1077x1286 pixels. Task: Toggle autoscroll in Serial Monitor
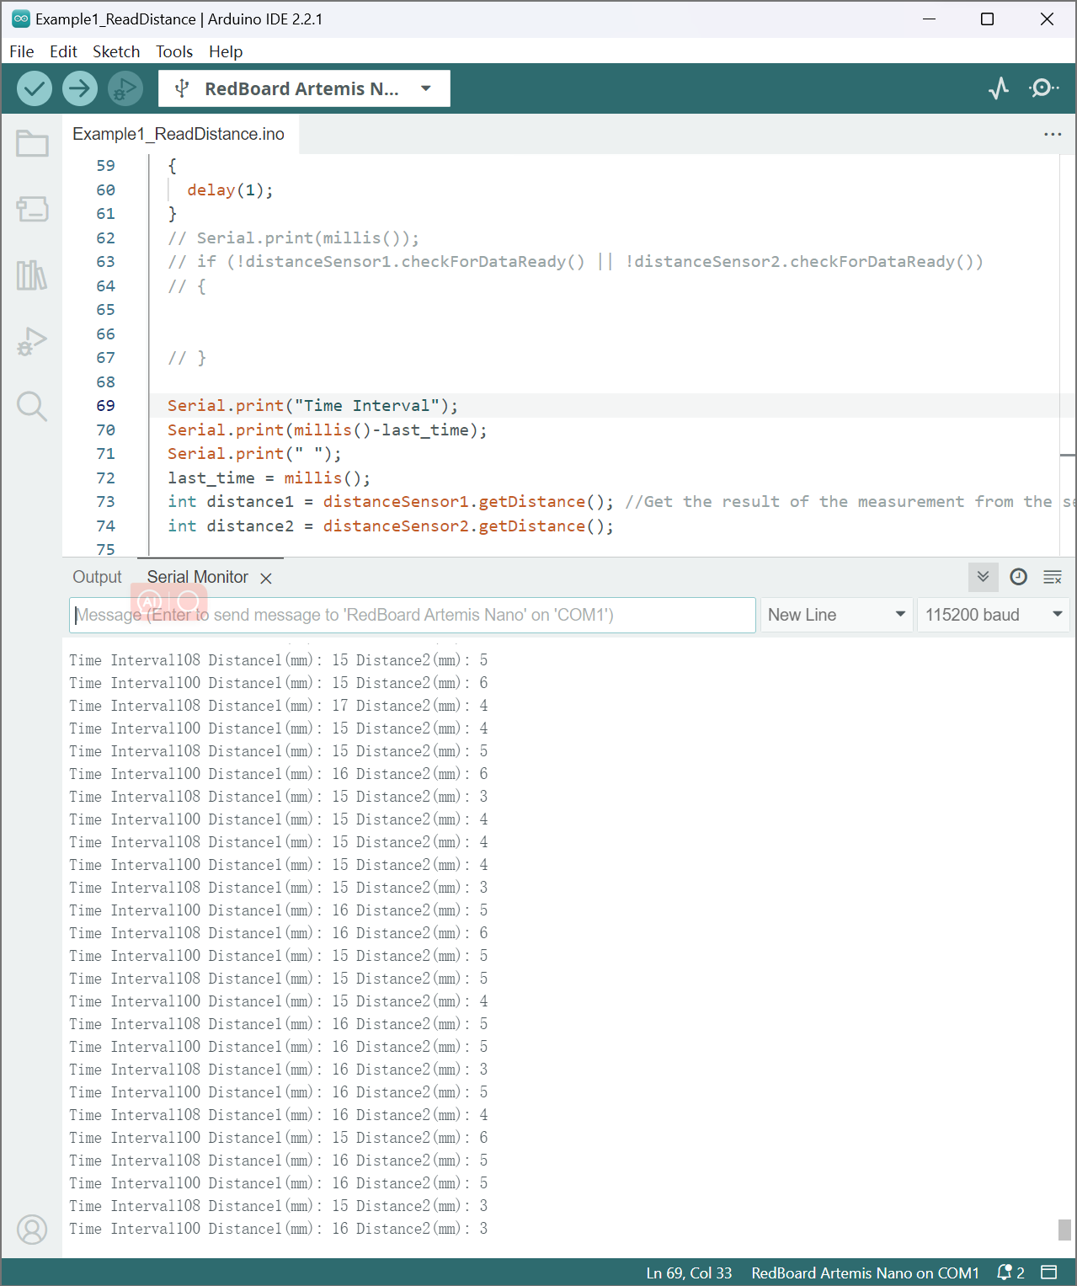[x=983, y=577]
